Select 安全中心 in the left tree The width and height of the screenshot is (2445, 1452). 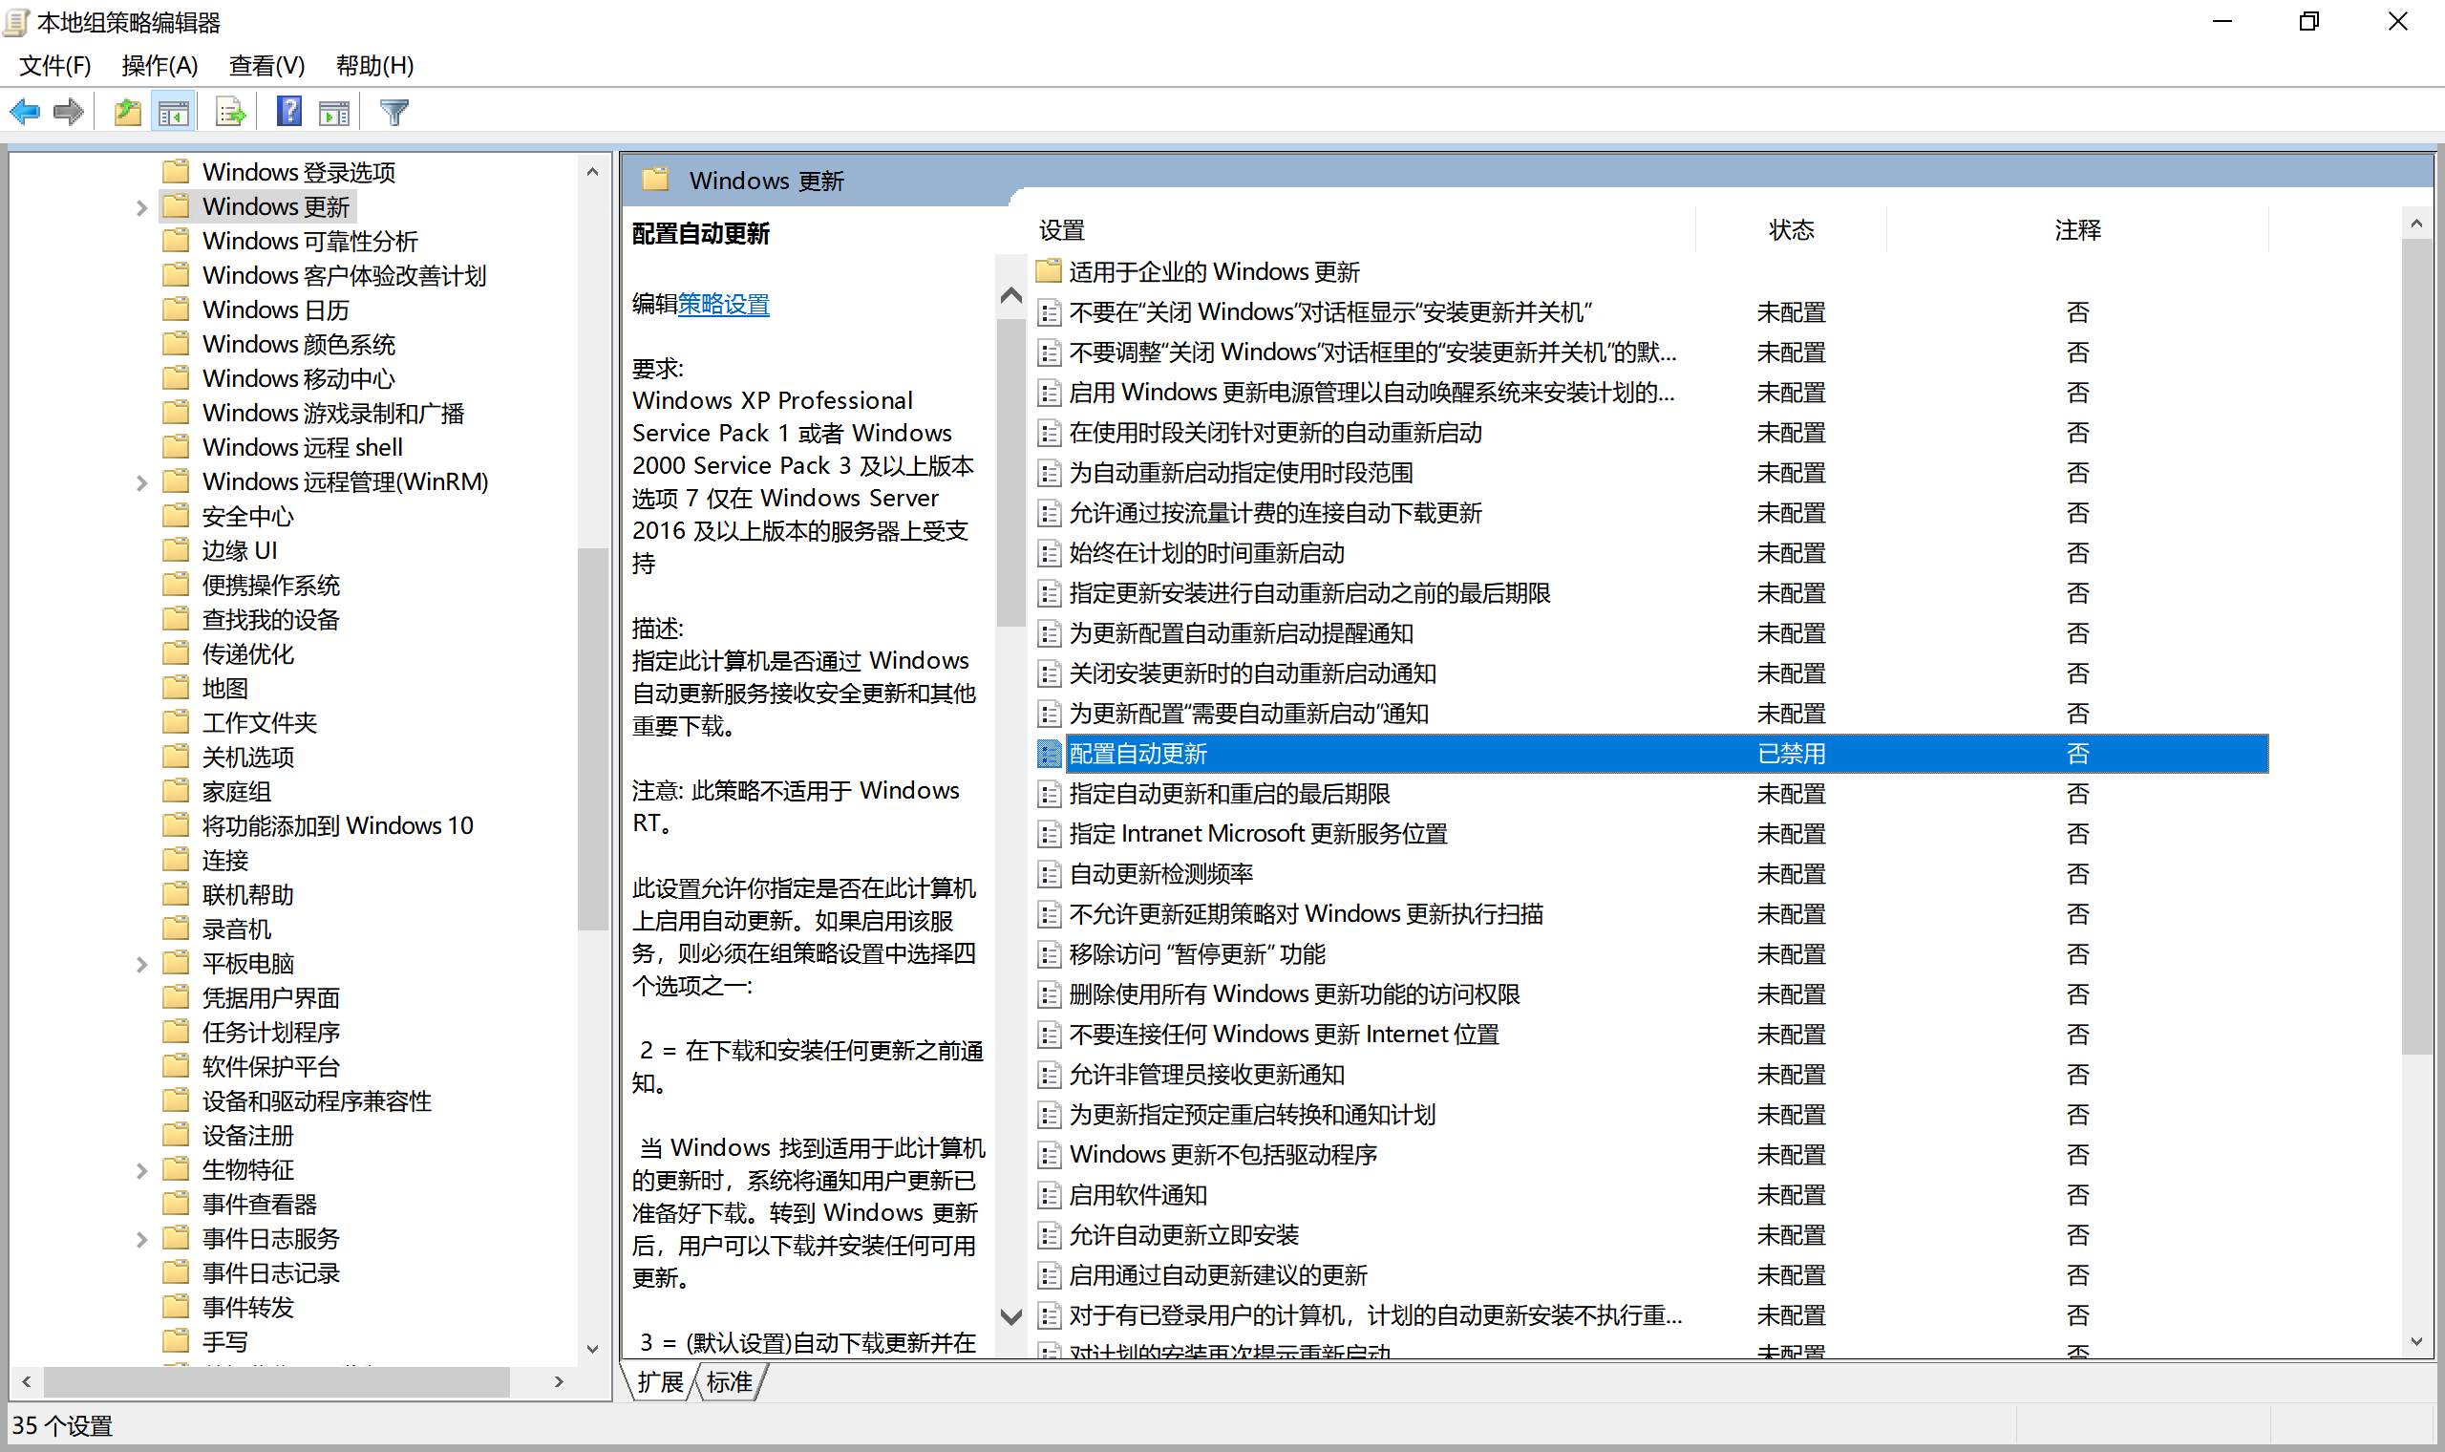[x=246, y=516]
